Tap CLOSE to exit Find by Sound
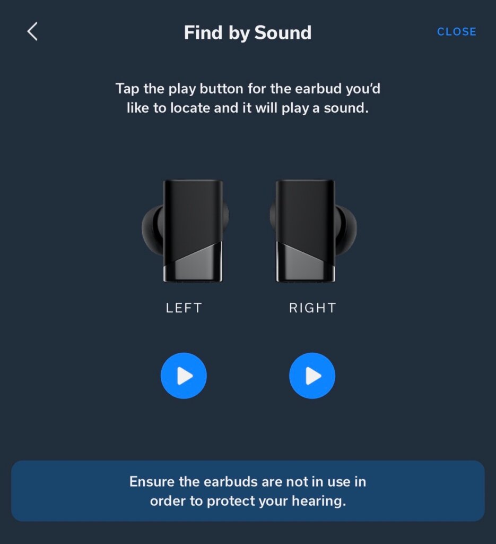Viewport: 496px width, 544px height. click(x=457, y=31)
